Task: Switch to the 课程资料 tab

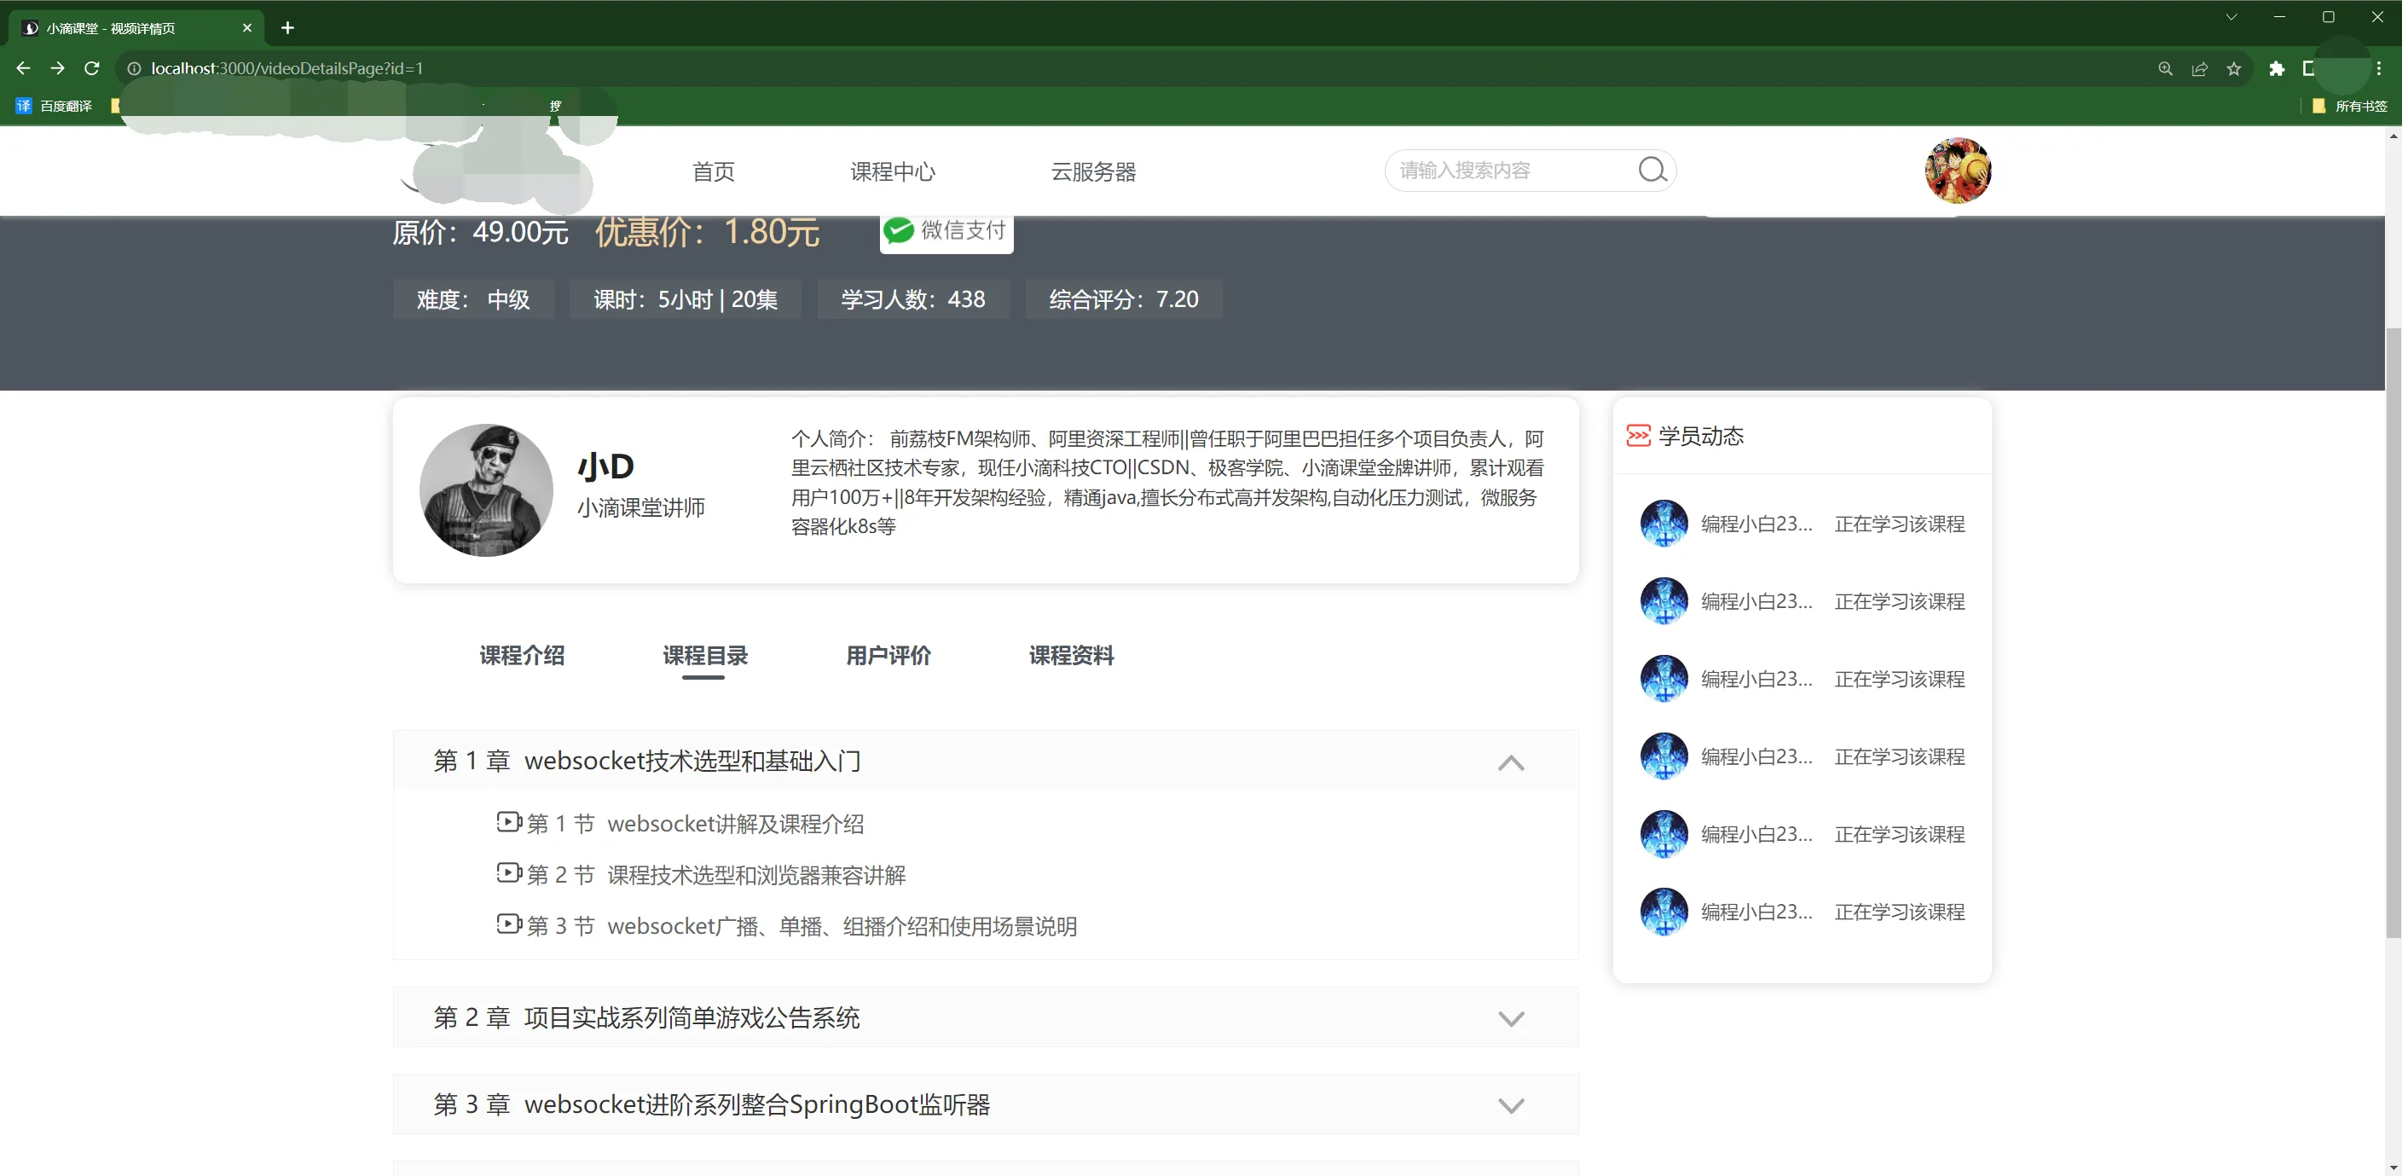Action: (x=1071, y=656)
